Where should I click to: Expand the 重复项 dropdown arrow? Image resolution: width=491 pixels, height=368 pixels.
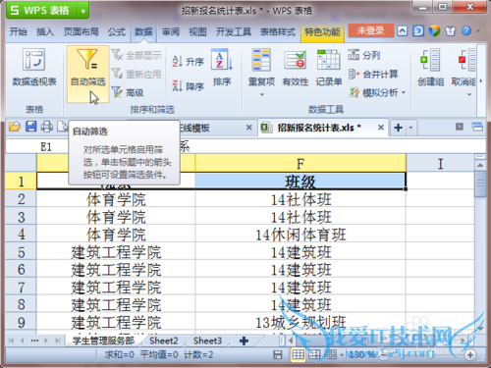261,95
